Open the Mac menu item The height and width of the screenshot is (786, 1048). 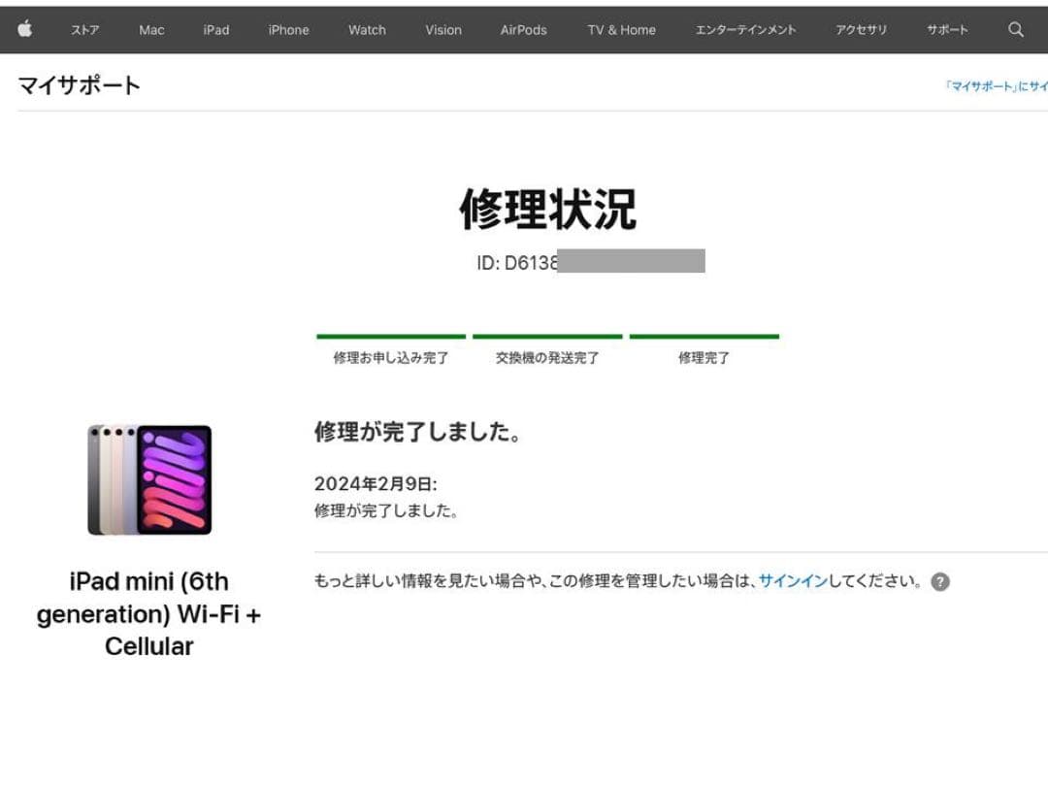(151, 30)
